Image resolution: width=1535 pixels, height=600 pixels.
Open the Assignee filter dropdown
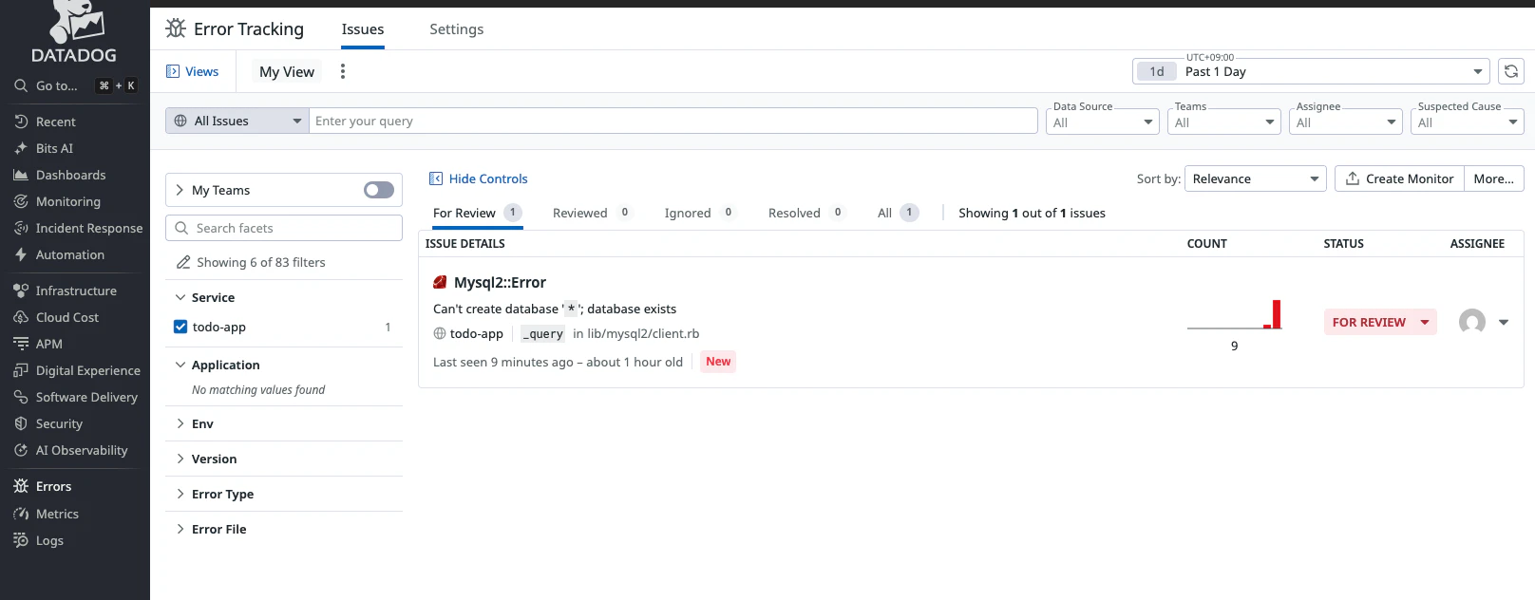[1345, 122]
